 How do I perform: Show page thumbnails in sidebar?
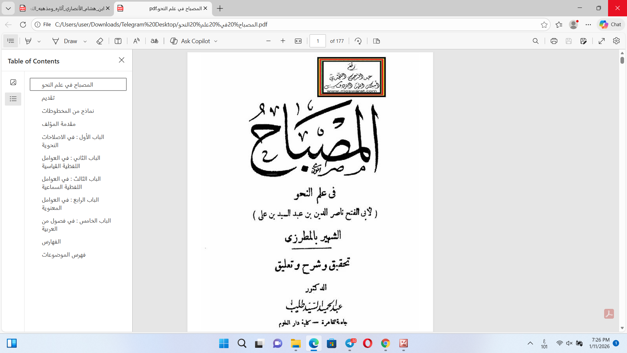[13, 82]
